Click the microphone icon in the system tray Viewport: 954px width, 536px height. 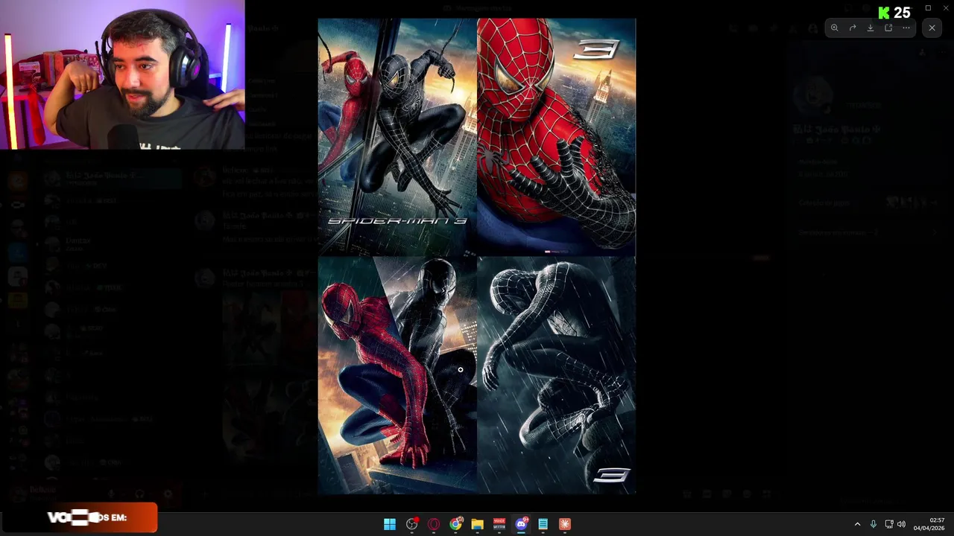pyautogui.click(x=874, y=524)
